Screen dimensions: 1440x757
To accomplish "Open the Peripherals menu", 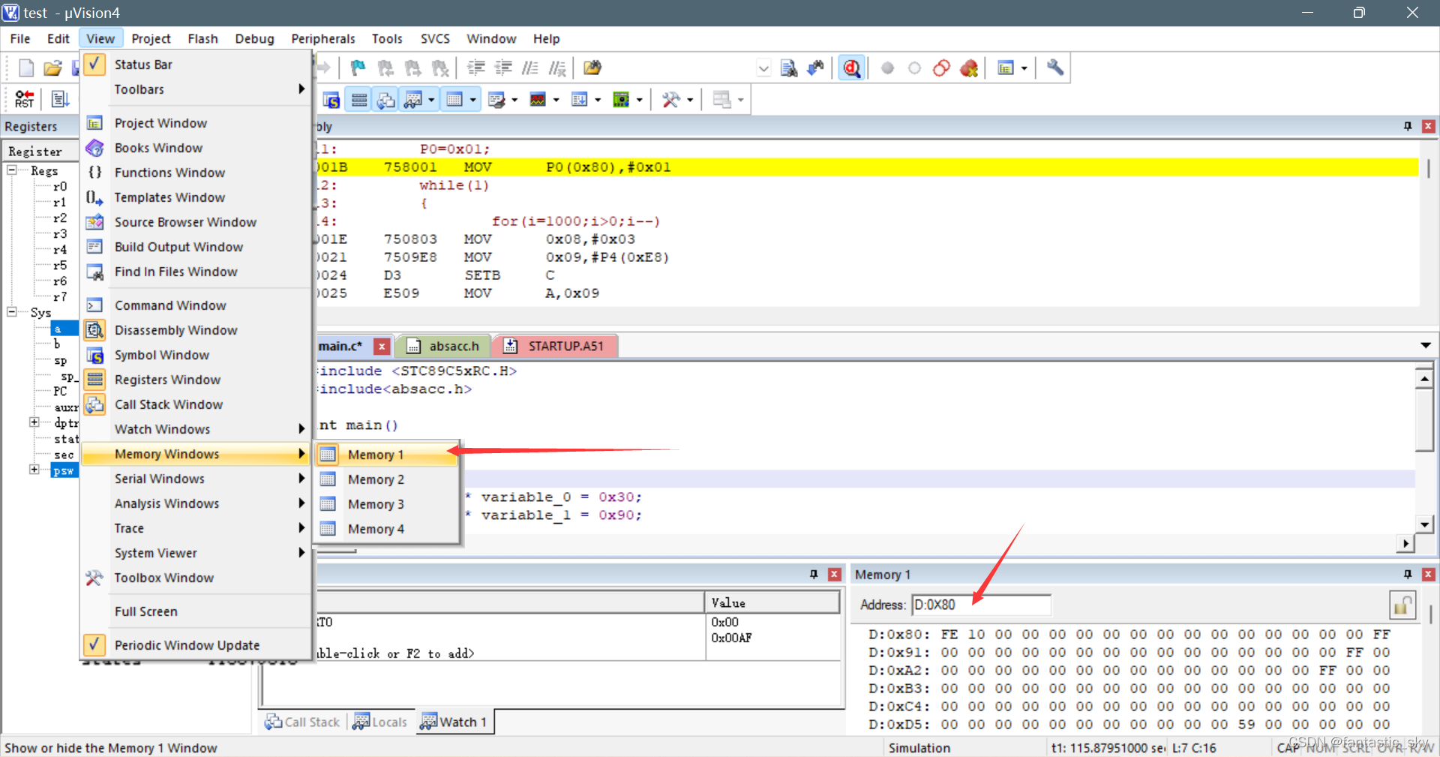I will pyautogui.click(x=323, y=38).
